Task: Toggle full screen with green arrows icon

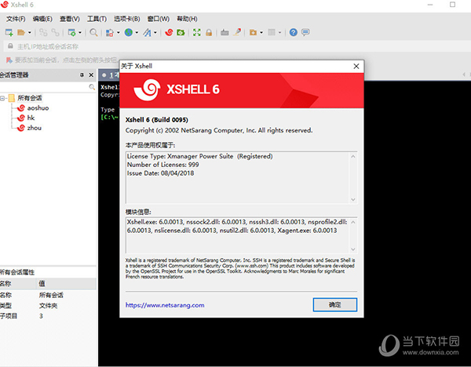Action: [x=197, y=32]
